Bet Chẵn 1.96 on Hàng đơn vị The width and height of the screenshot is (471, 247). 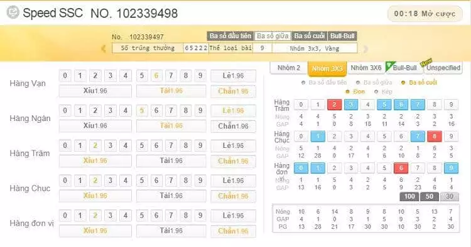tap(233, 231)
